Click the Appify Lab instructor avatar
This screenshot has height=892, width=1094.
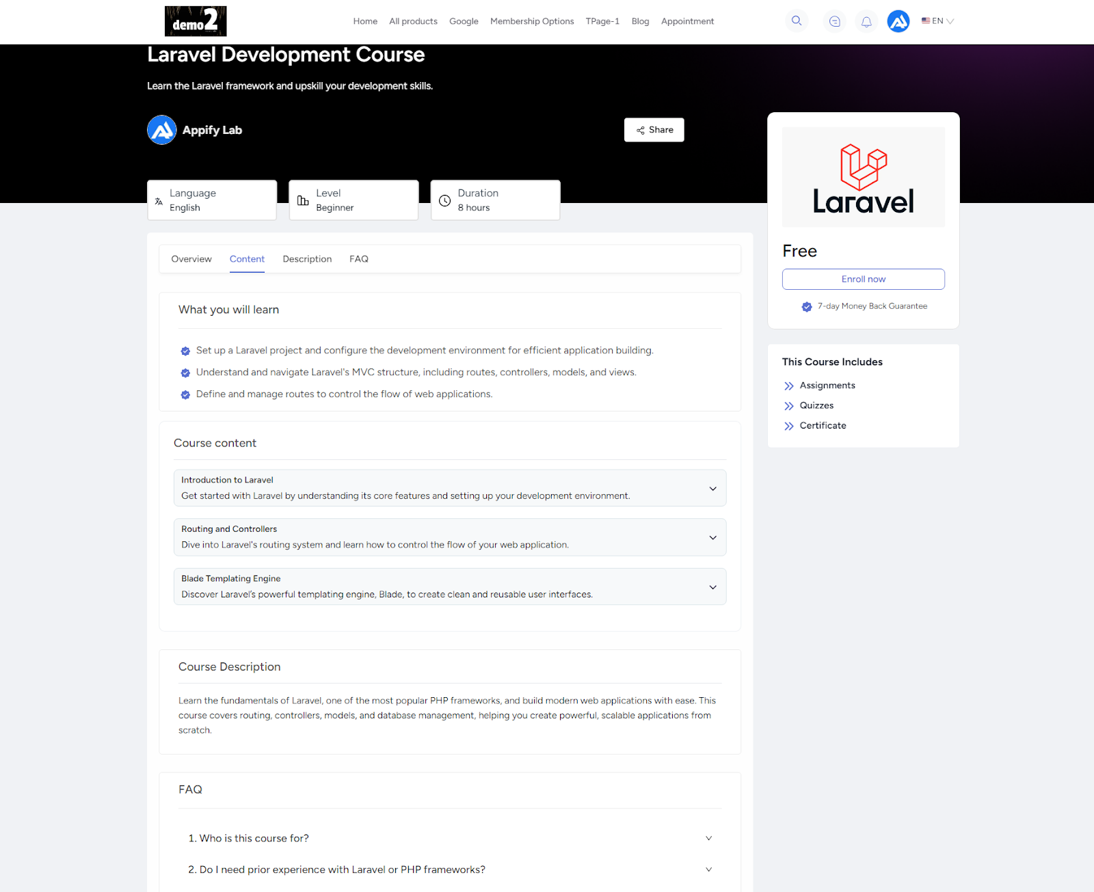point(162,130)
